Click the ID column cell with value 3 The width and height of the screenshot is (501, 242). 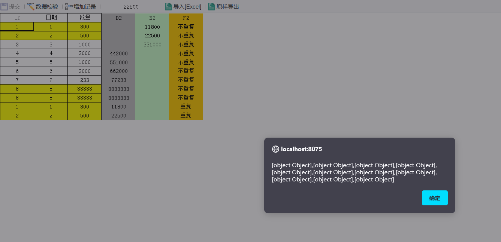point(17,45)
